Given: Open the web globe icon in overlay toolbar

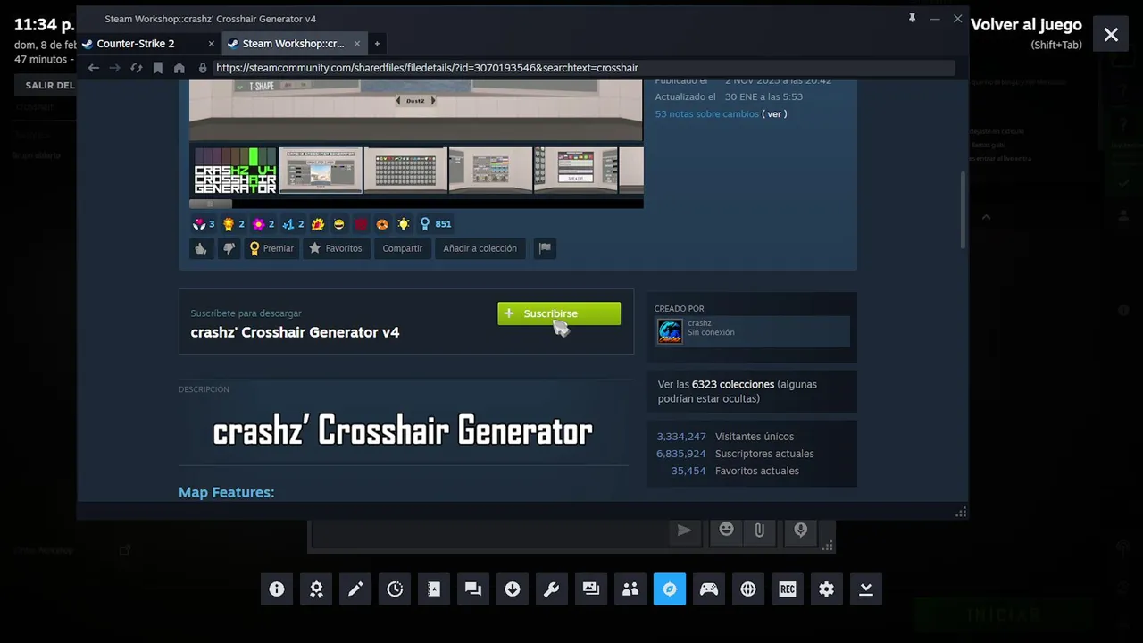Looking at the screenshot, I should coord(748,589).
